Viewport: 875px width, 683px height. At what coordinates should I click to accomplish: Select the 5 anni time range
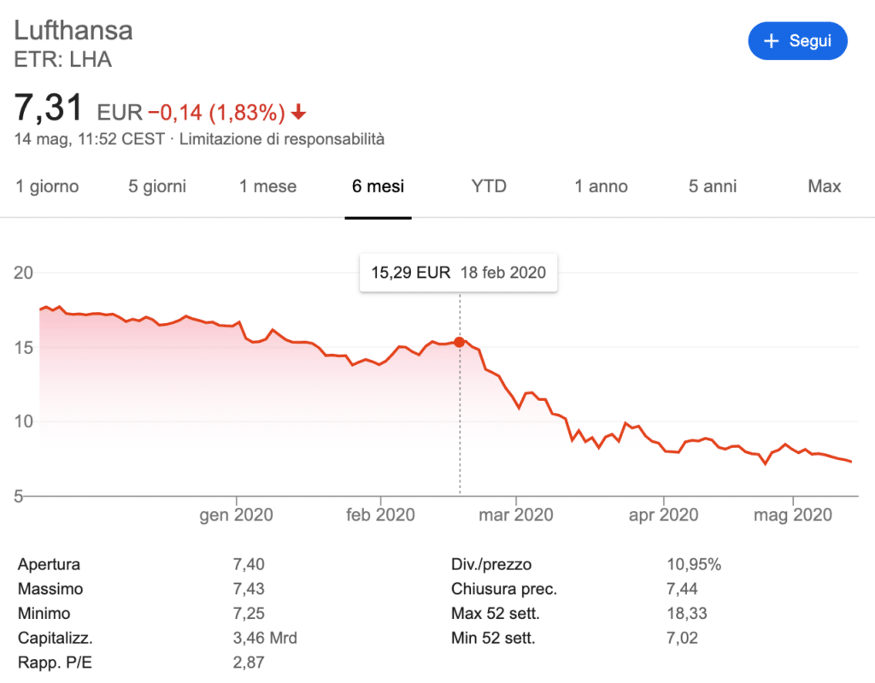(x=713, y=186)
